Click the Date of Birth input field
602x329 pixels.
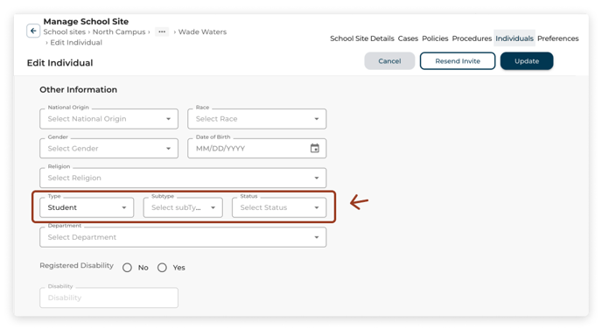click(x=257, y=149)
